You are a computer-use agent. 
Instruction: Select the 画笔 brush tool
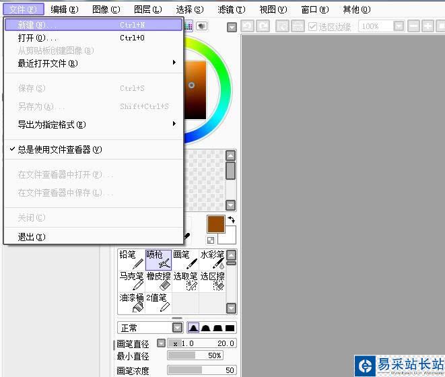point(185,260)
